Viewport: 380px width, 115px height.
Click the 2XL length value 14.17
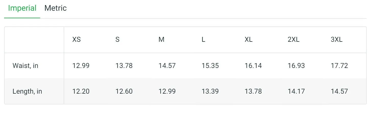point(296,91)
